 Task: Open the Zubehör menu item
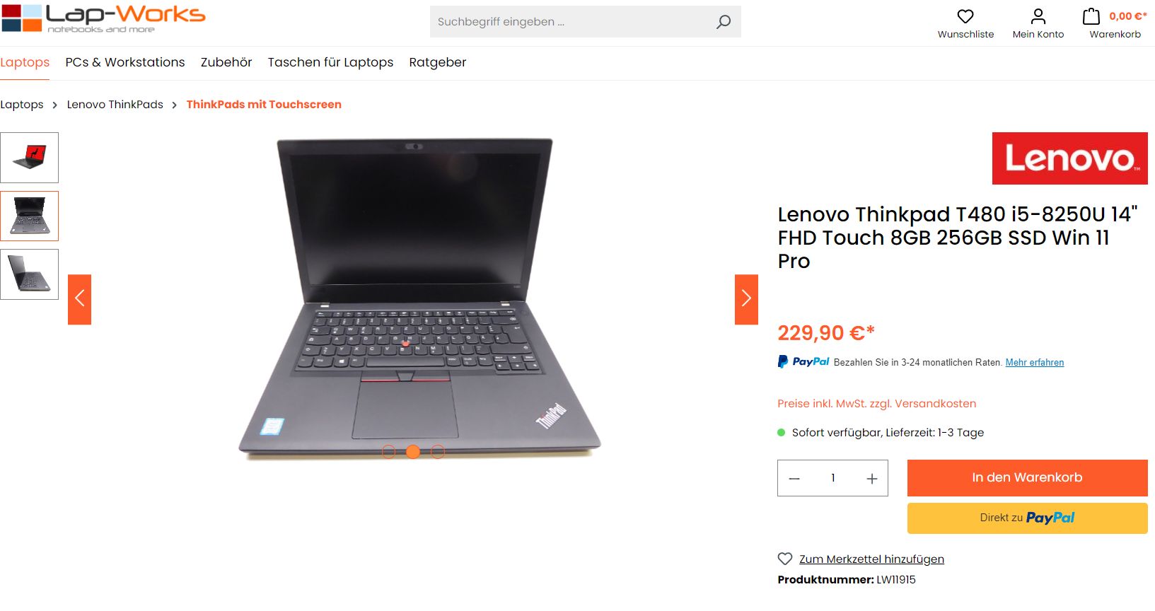(226, 62)
